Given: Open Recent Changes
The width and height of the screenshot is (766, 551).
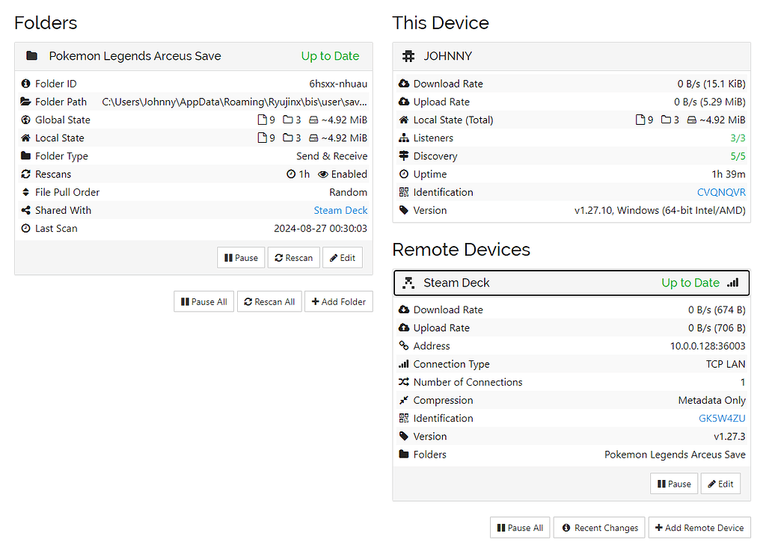Looking at the screenshot, I should click(599, 528).
